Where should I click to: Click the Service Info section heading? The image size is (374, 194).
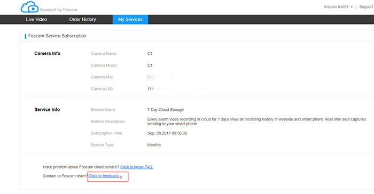[x=47, y=109]
